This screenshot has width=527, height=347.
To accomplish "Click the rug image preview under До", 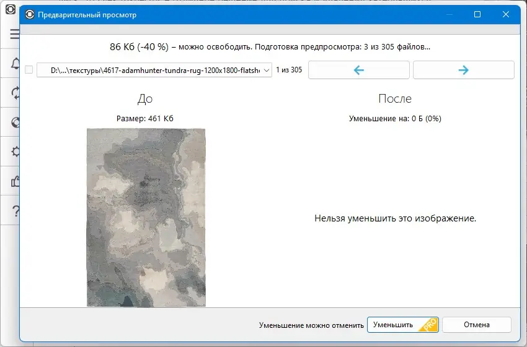I will pyautogui.click(x=146, y=217).
